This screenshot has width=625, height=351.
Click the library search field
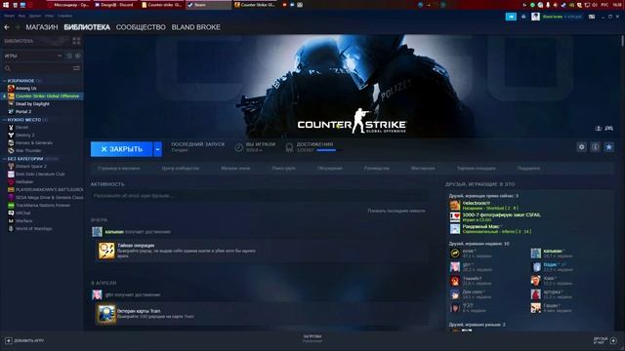(38, 68)
